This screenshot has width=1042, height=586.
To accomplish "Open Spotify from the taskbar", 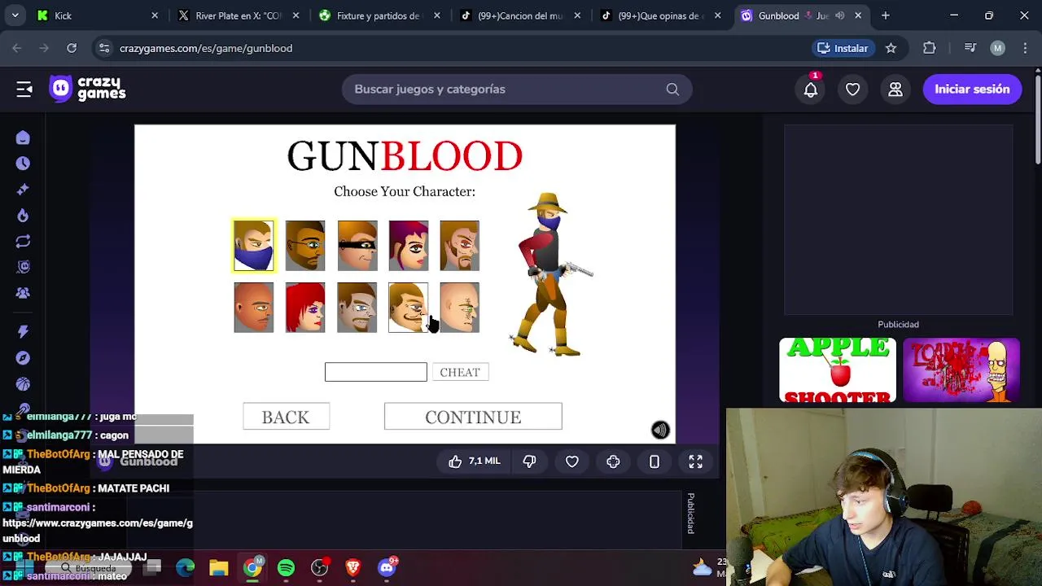I will click(286, 567).
